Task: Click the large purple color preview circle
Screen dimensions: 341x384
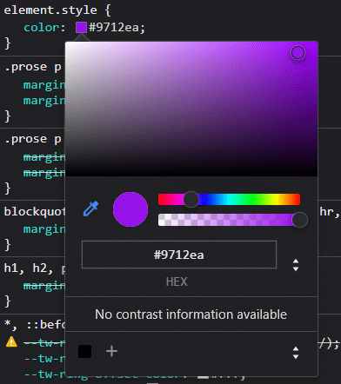Action: pyautogui.click(x=130, y=209)
